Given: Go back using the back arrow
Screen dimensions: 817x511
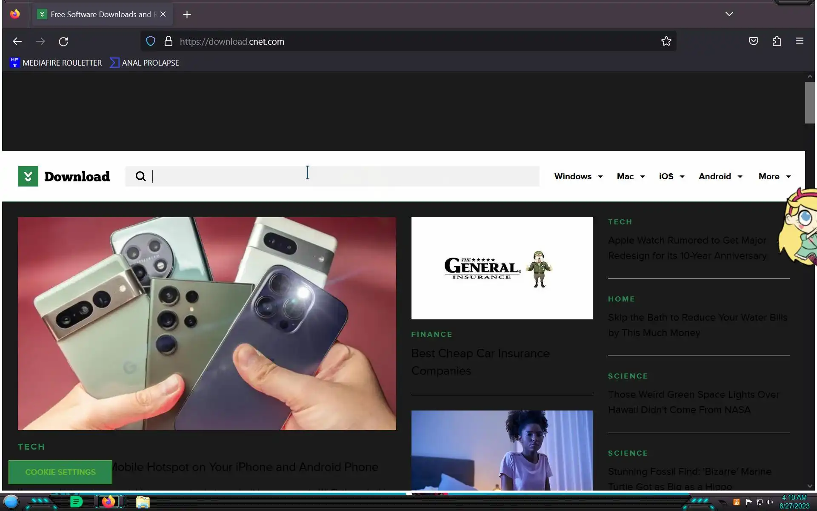Looking at the screenshot, I should coord(17,41).
